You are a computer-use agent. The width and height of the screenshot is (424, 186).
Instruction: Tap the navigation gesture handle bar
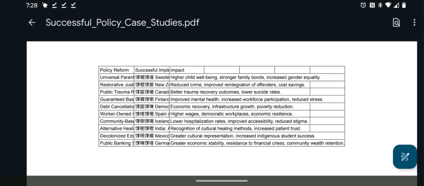click(222, 181)
